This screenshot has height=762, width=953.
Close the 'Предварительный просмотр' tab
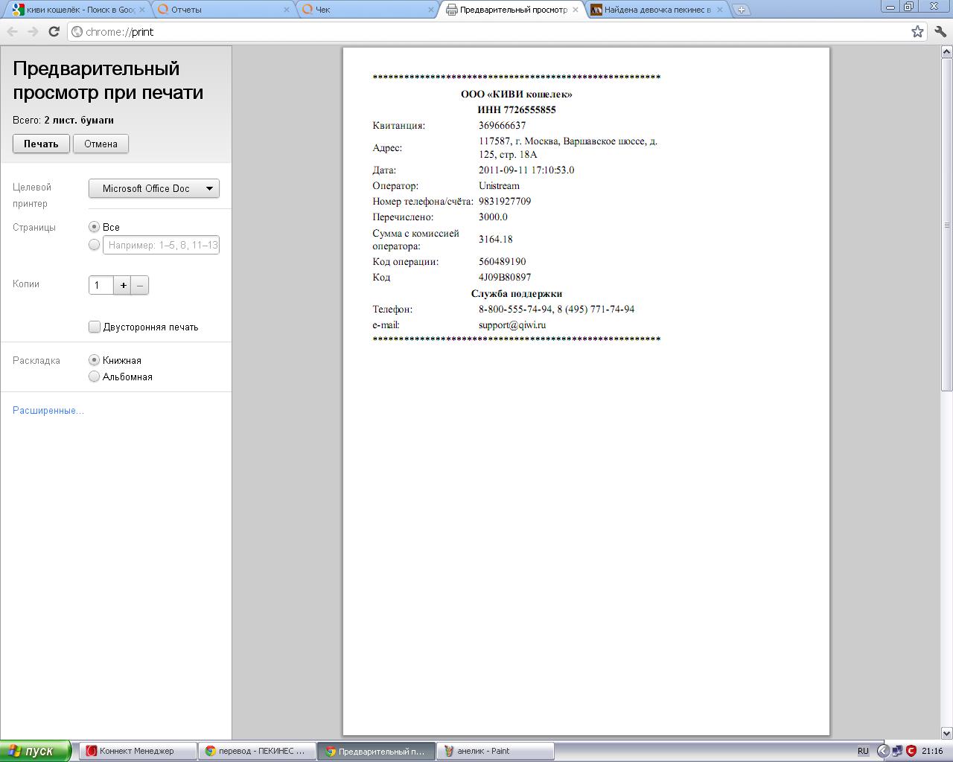click(576, 10)
